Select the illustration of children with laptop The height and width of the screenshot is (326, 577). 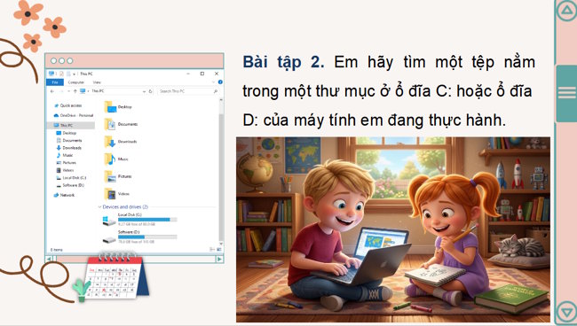[393, 229]
